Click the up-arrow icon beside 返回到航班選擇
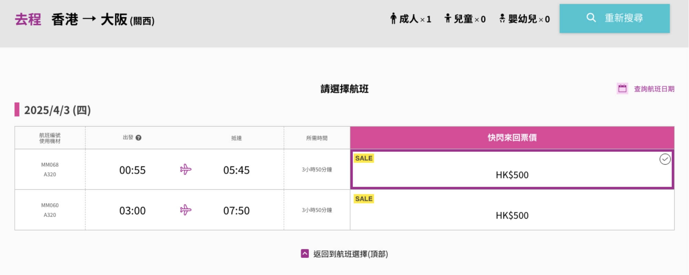The image size is (689, 275). 305,254
